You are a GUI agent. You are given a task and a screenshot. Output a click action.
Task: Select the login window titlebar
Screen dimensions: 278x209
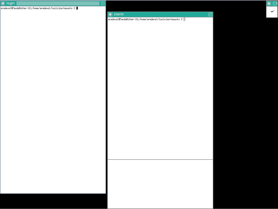(x=52, y=3)
